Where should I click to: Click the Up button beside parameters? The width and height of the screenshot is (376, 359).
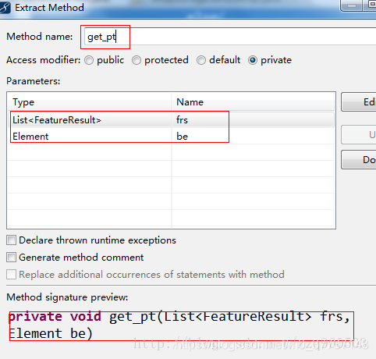[x=359, y=134]
